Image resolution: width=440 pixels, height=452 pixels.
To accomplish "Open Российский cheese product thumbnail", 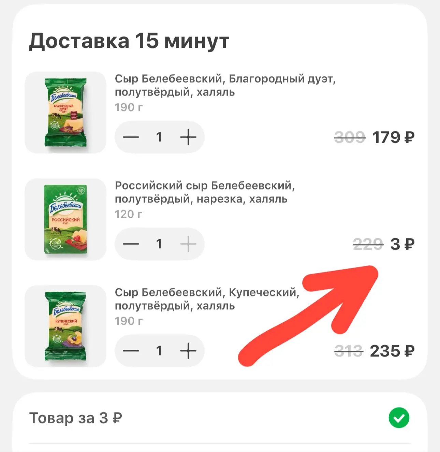I will (x=65, y=219).
